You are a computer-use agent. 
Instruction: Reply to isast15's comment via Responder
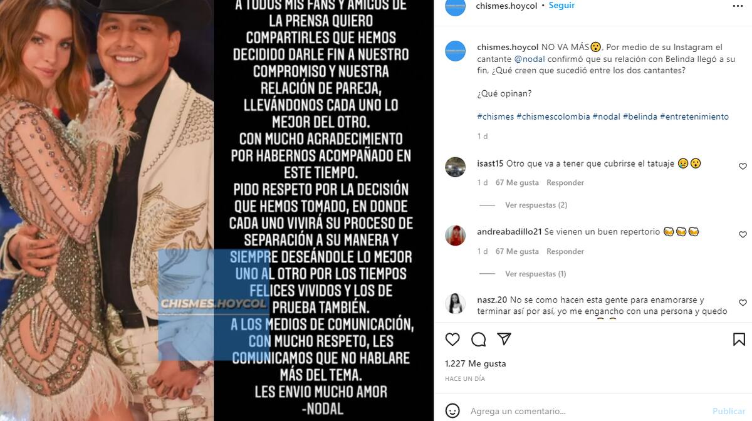[x=565, y=182]
